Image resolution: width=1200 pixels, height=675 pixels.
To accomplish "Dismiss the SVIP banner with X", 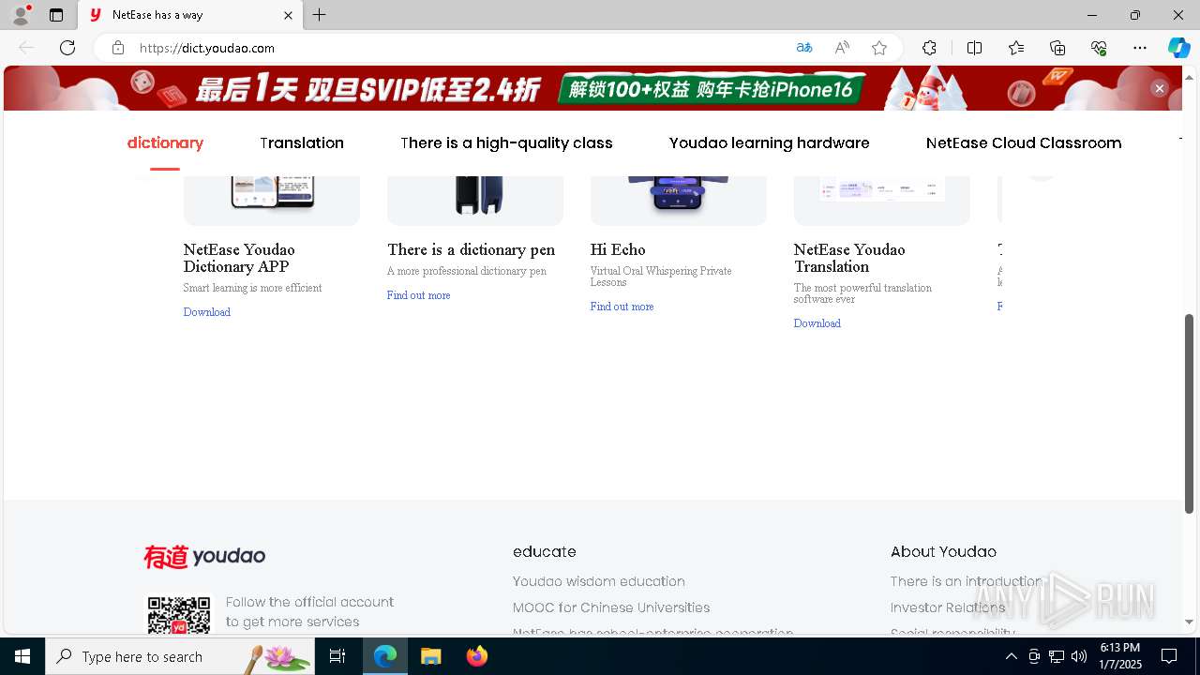I will (x=1160, y=88).
